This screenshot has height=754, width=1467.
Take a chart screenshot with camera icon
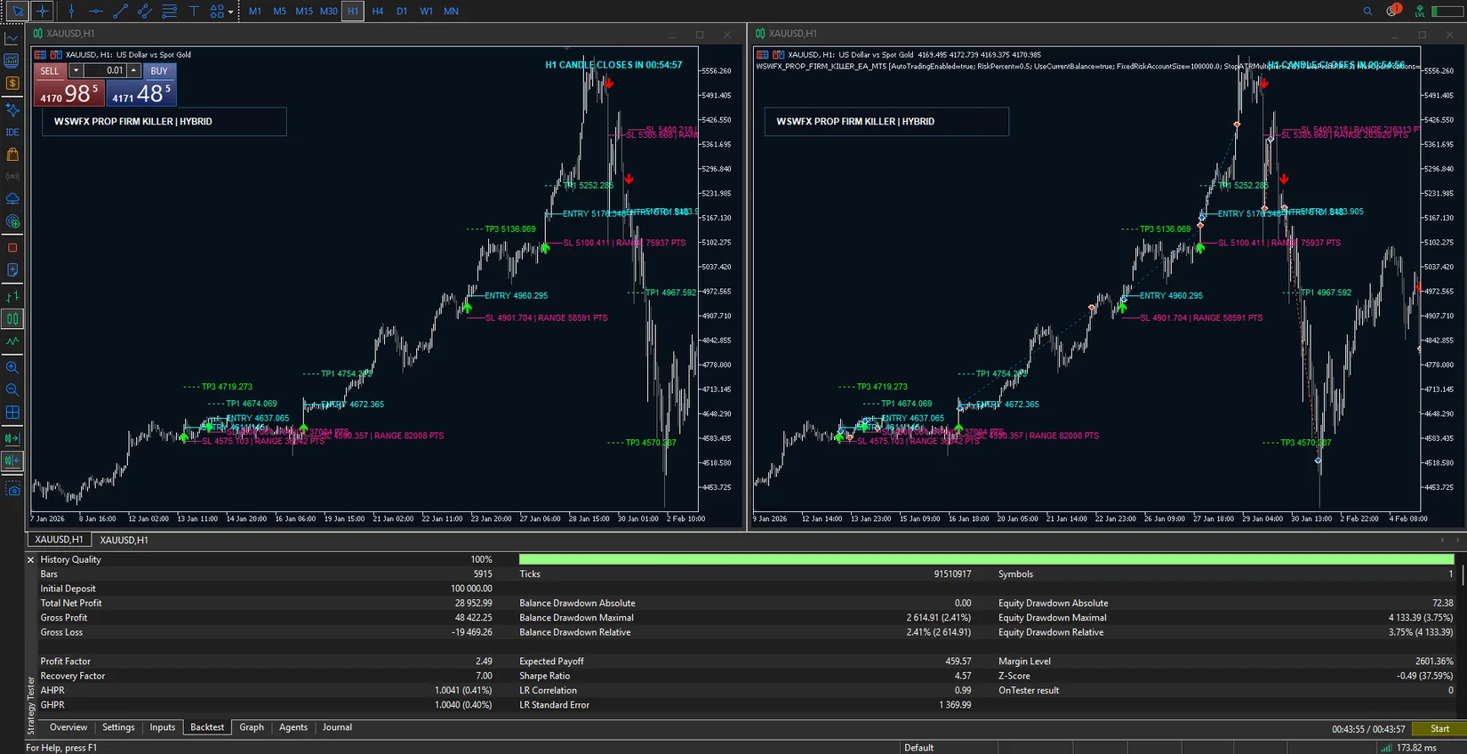tap(12, 490)
